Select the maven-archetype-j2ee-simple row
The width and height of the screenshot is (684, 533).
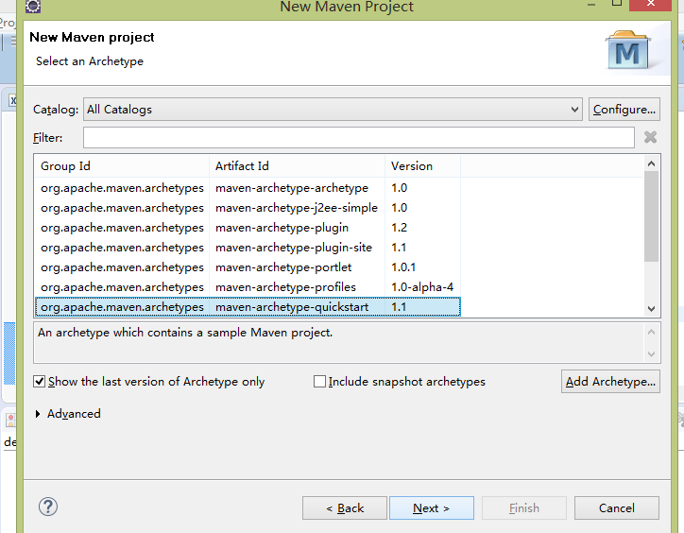pyautogui.click(x=248, y=208)
